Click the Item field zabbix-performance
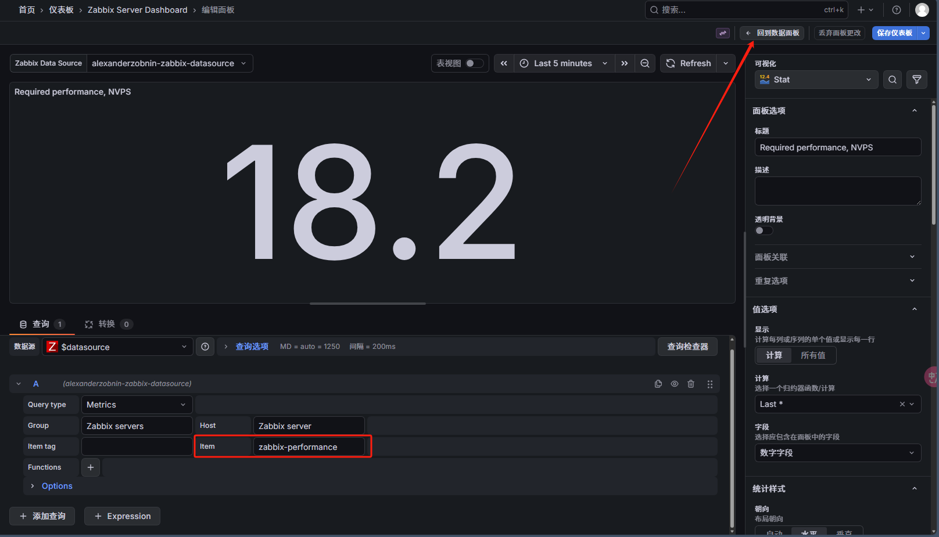Screen dimensions: 939x537 (309, 446)
